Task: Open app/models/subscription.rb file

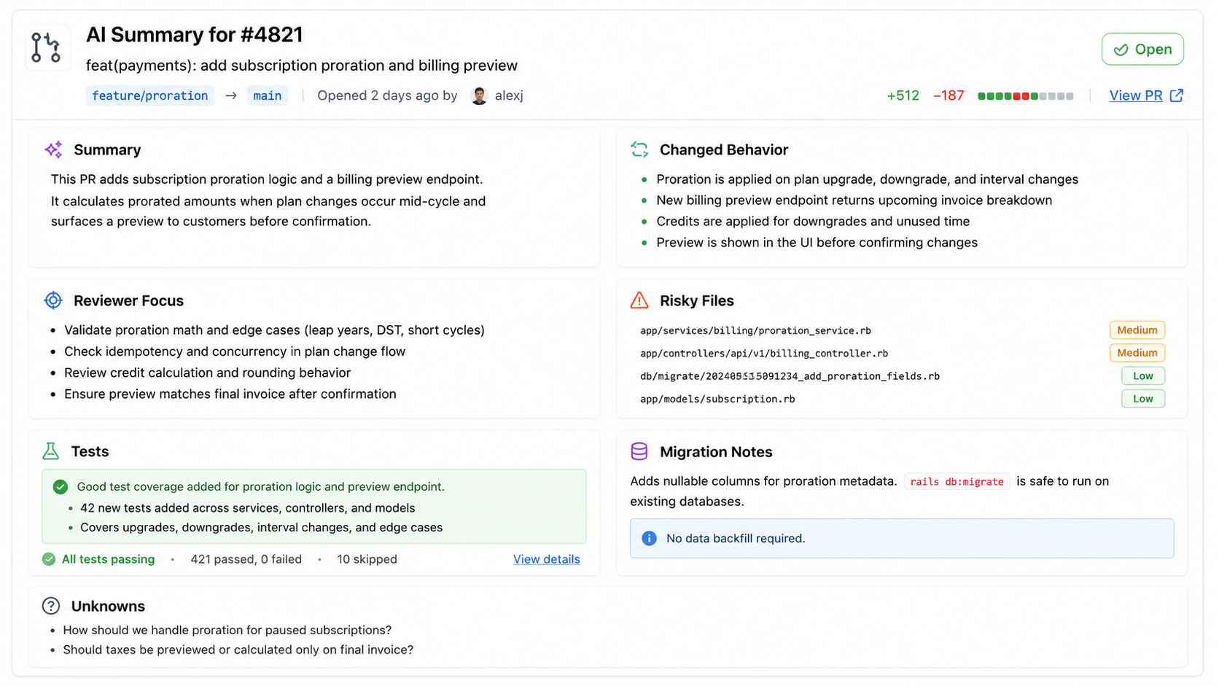Action: click(x=717, y=399)
